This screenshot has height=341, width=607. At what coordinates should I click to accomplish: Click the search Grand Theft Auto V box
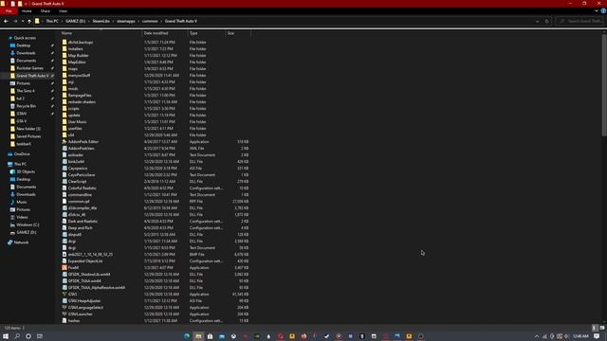579,21
